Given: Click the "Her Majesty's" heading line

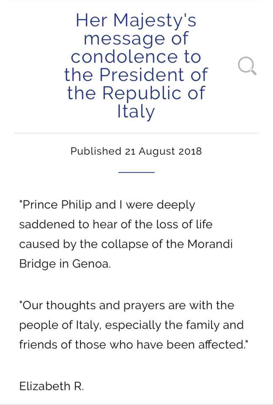Looking at the screenshot, I should [136, 21].
